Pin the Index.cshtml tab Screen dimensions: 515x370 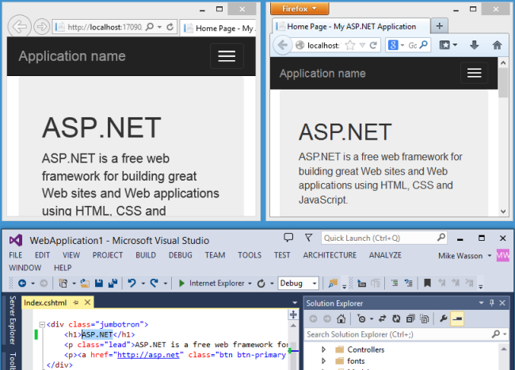pyautogui.click(x=76, y=303)
